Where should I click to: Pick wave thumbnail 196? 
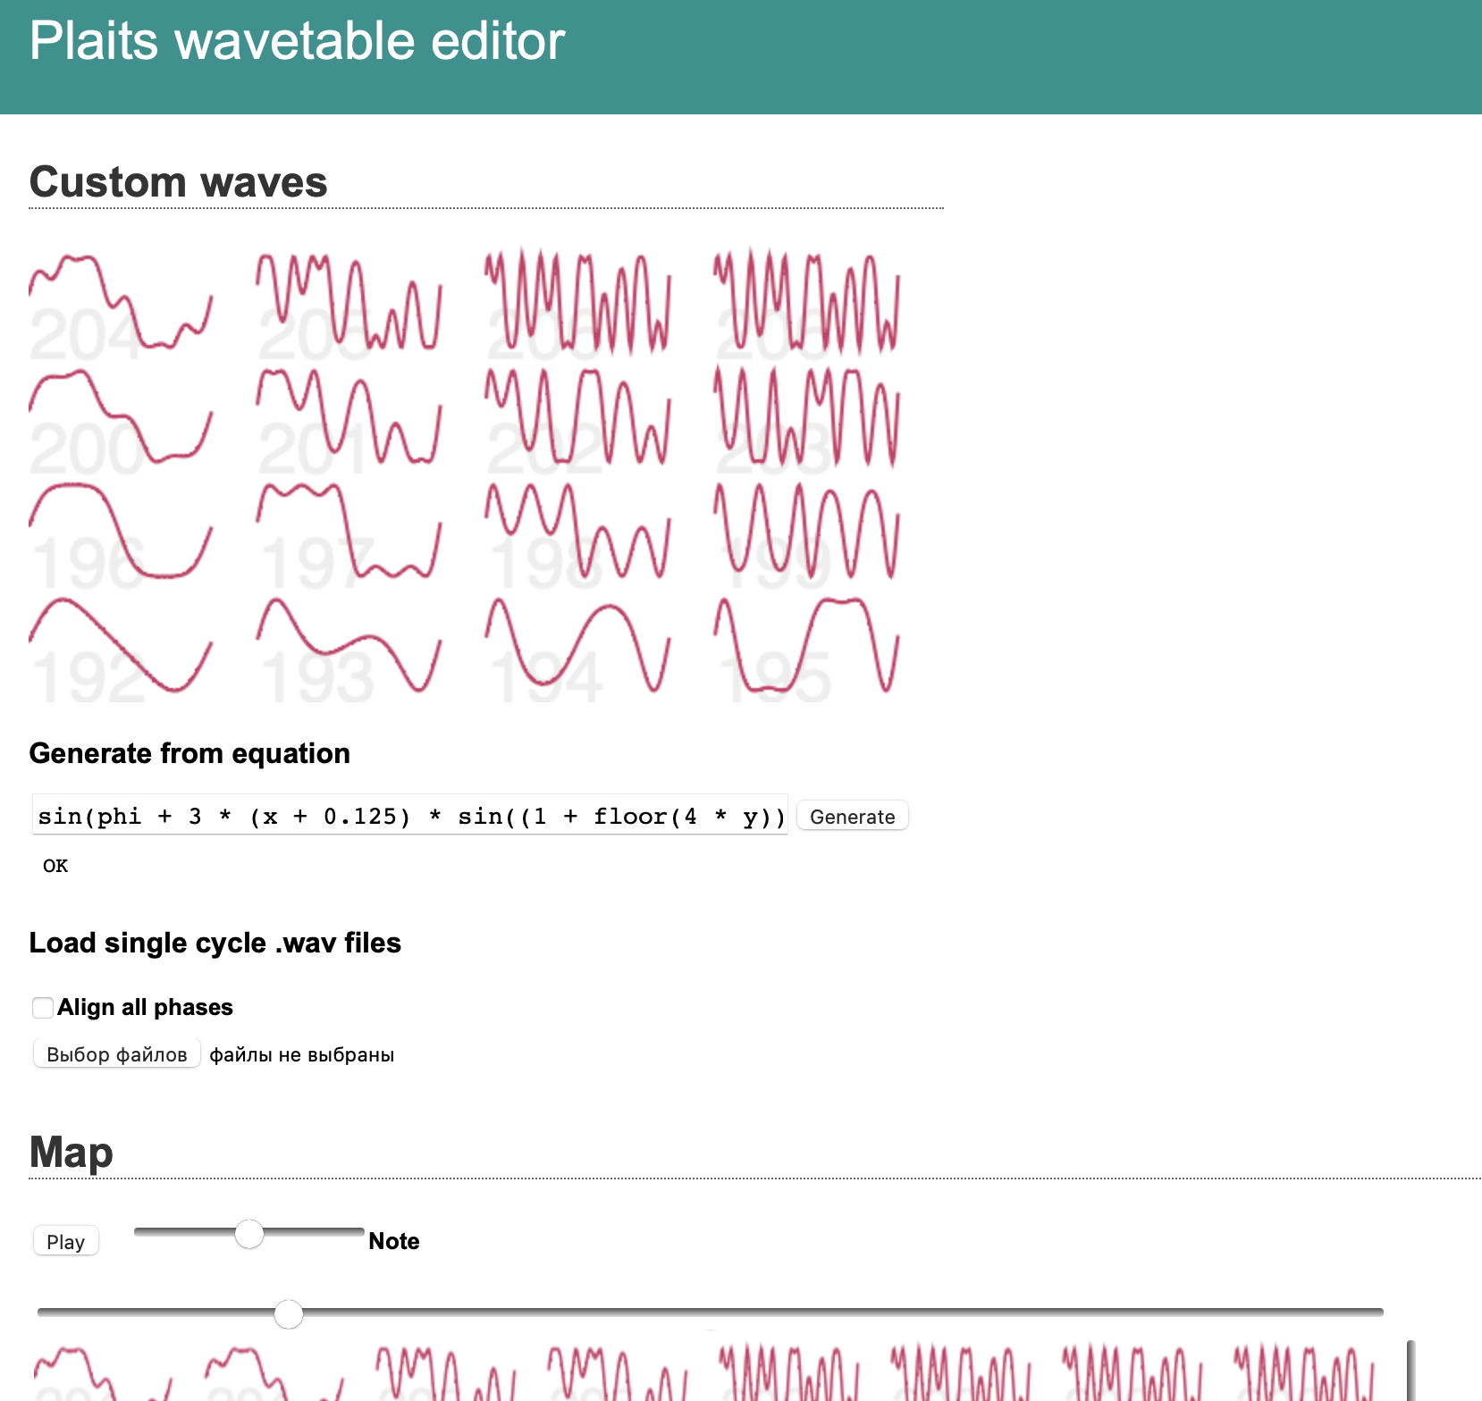pos(121,533)
